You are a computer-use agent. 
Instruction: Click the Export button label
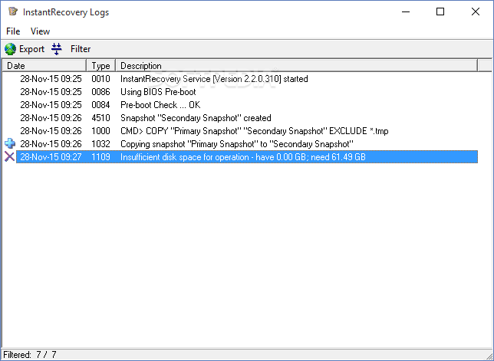(x=31, y=49)
